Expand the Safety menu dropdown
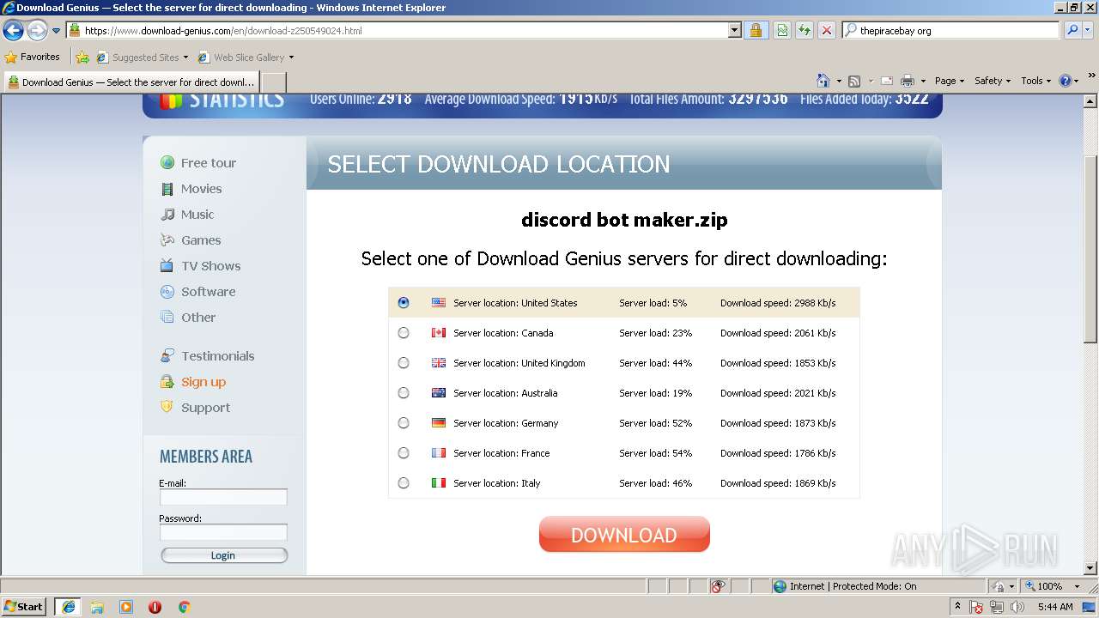Viewport: 1099px width, 618px height. point(993,81)
